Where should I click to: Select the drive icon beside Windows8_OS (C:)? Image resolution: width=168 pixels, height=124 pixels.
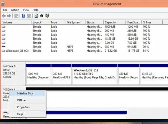click(4, 51)
